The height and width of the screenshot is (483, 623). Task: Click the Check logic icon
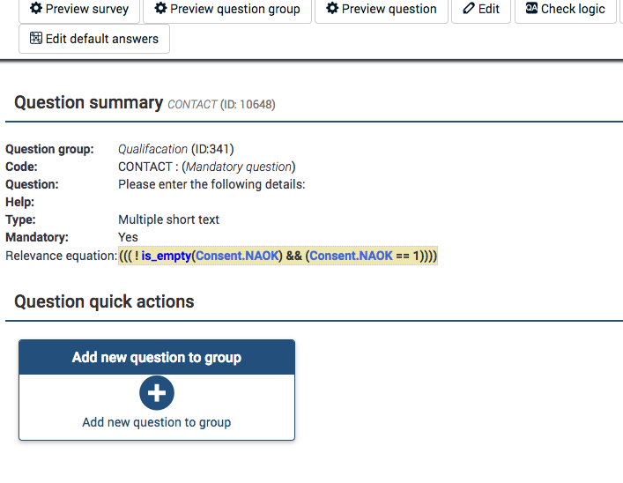[531, 9]
